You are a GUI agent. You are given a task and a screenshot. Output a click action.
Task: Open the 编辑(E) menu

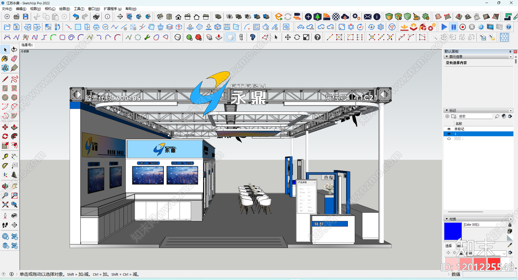[21, 9]
